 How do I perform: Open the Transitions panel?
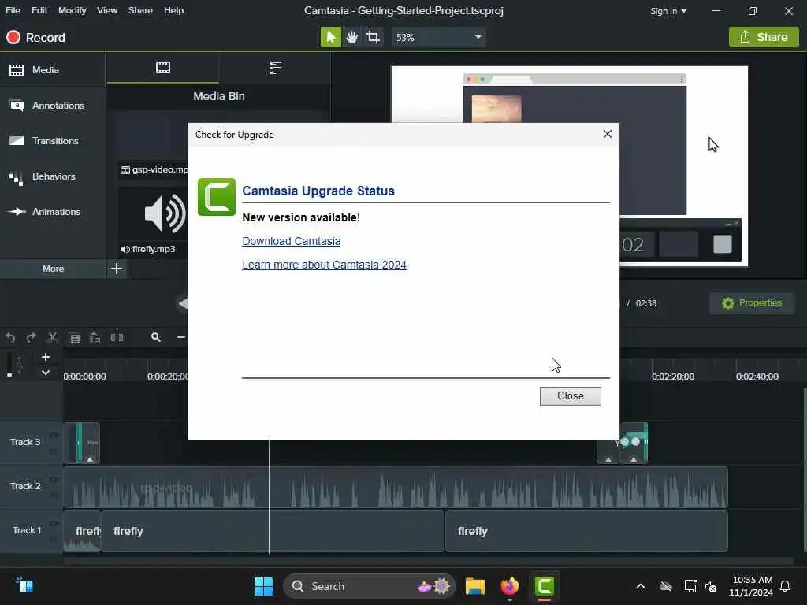click(x=53, y=141)
